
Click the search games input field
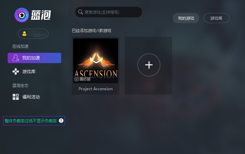coord(109,12)
